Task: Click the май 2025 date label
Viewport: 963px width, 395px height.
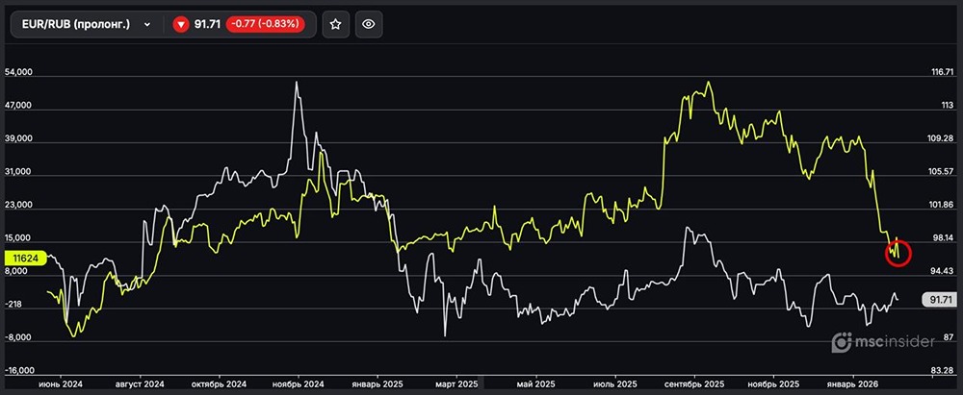Action: [536, 384]
